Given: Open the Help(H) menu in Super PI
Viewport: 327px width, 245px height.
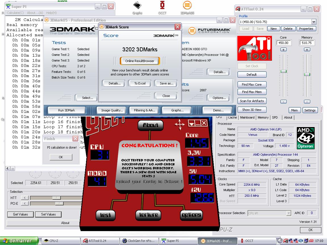Looking at the screenshot, I should tap(51, 13).
